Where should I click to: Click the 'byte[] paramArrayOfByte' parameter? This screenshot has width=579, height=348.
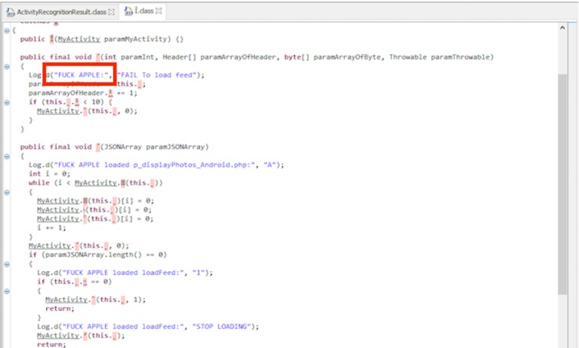[x=334, y=57]
